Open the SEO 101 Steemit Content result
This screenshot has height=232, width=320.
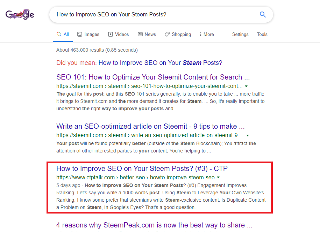153,77
